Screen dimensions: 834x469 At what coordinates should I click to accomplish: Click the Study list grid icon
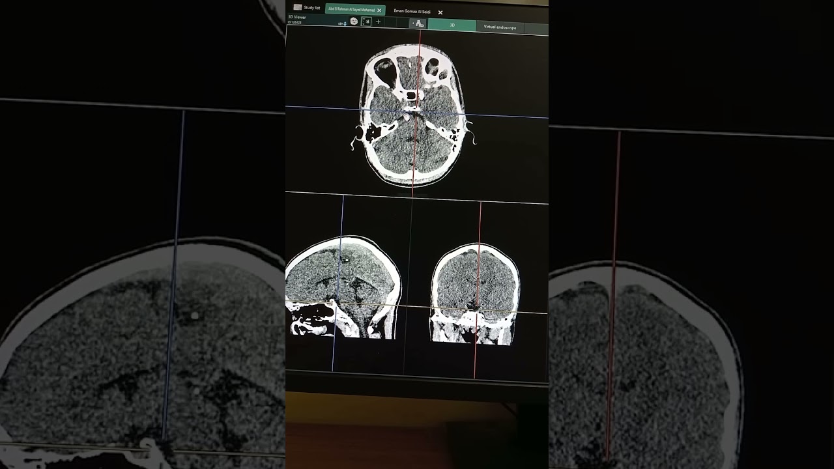point(297,7)
